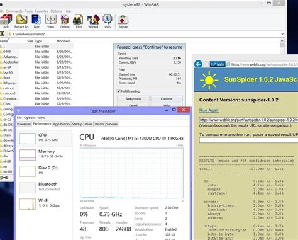The image size is (298, 240).
Task: Click the Background button in WinRAR dialog
Action: 133,98
